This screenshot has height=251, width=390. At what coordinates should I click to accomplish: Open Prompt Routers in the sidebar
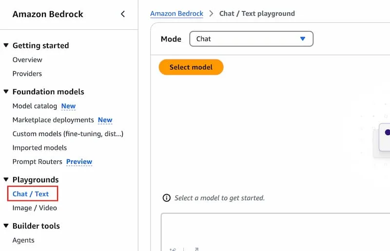pyautogui.click(x=38, y=162)
